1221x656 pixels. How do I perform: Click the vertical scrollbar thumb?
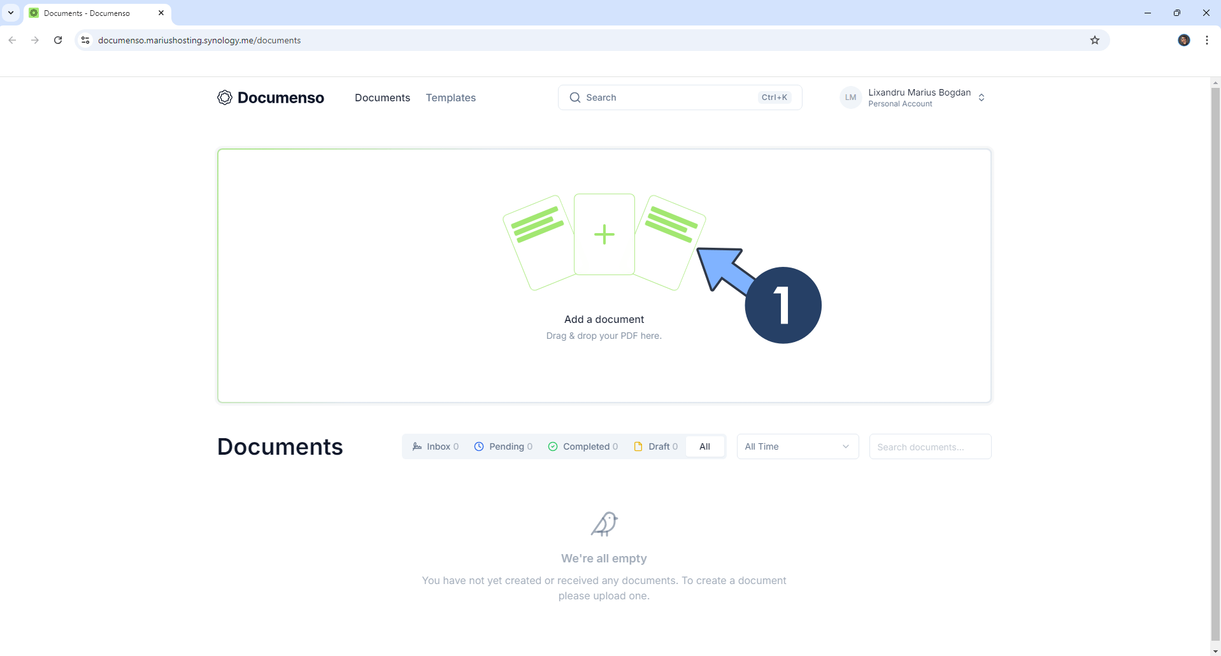(x=1215, y=363)
